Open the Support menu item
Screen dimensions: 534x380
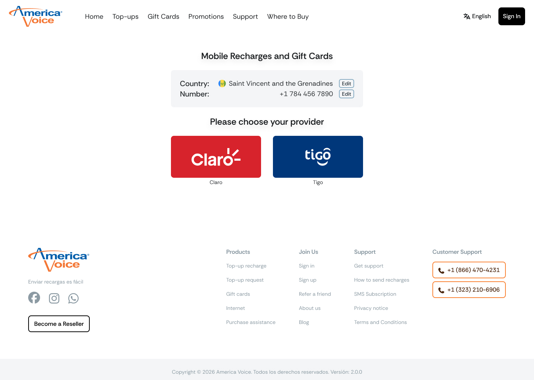point(245,16)
